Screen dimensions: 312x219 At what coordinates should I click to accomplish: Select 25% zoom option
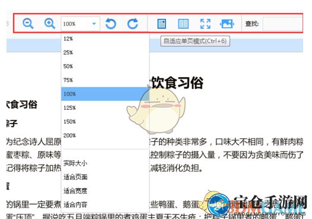[x=105, y=53]
